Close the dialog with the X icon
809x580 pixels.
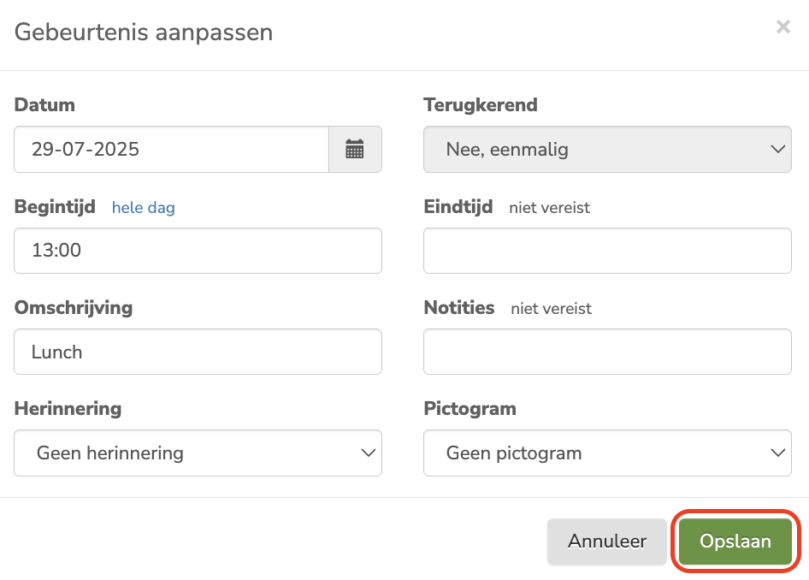[783, 27]
